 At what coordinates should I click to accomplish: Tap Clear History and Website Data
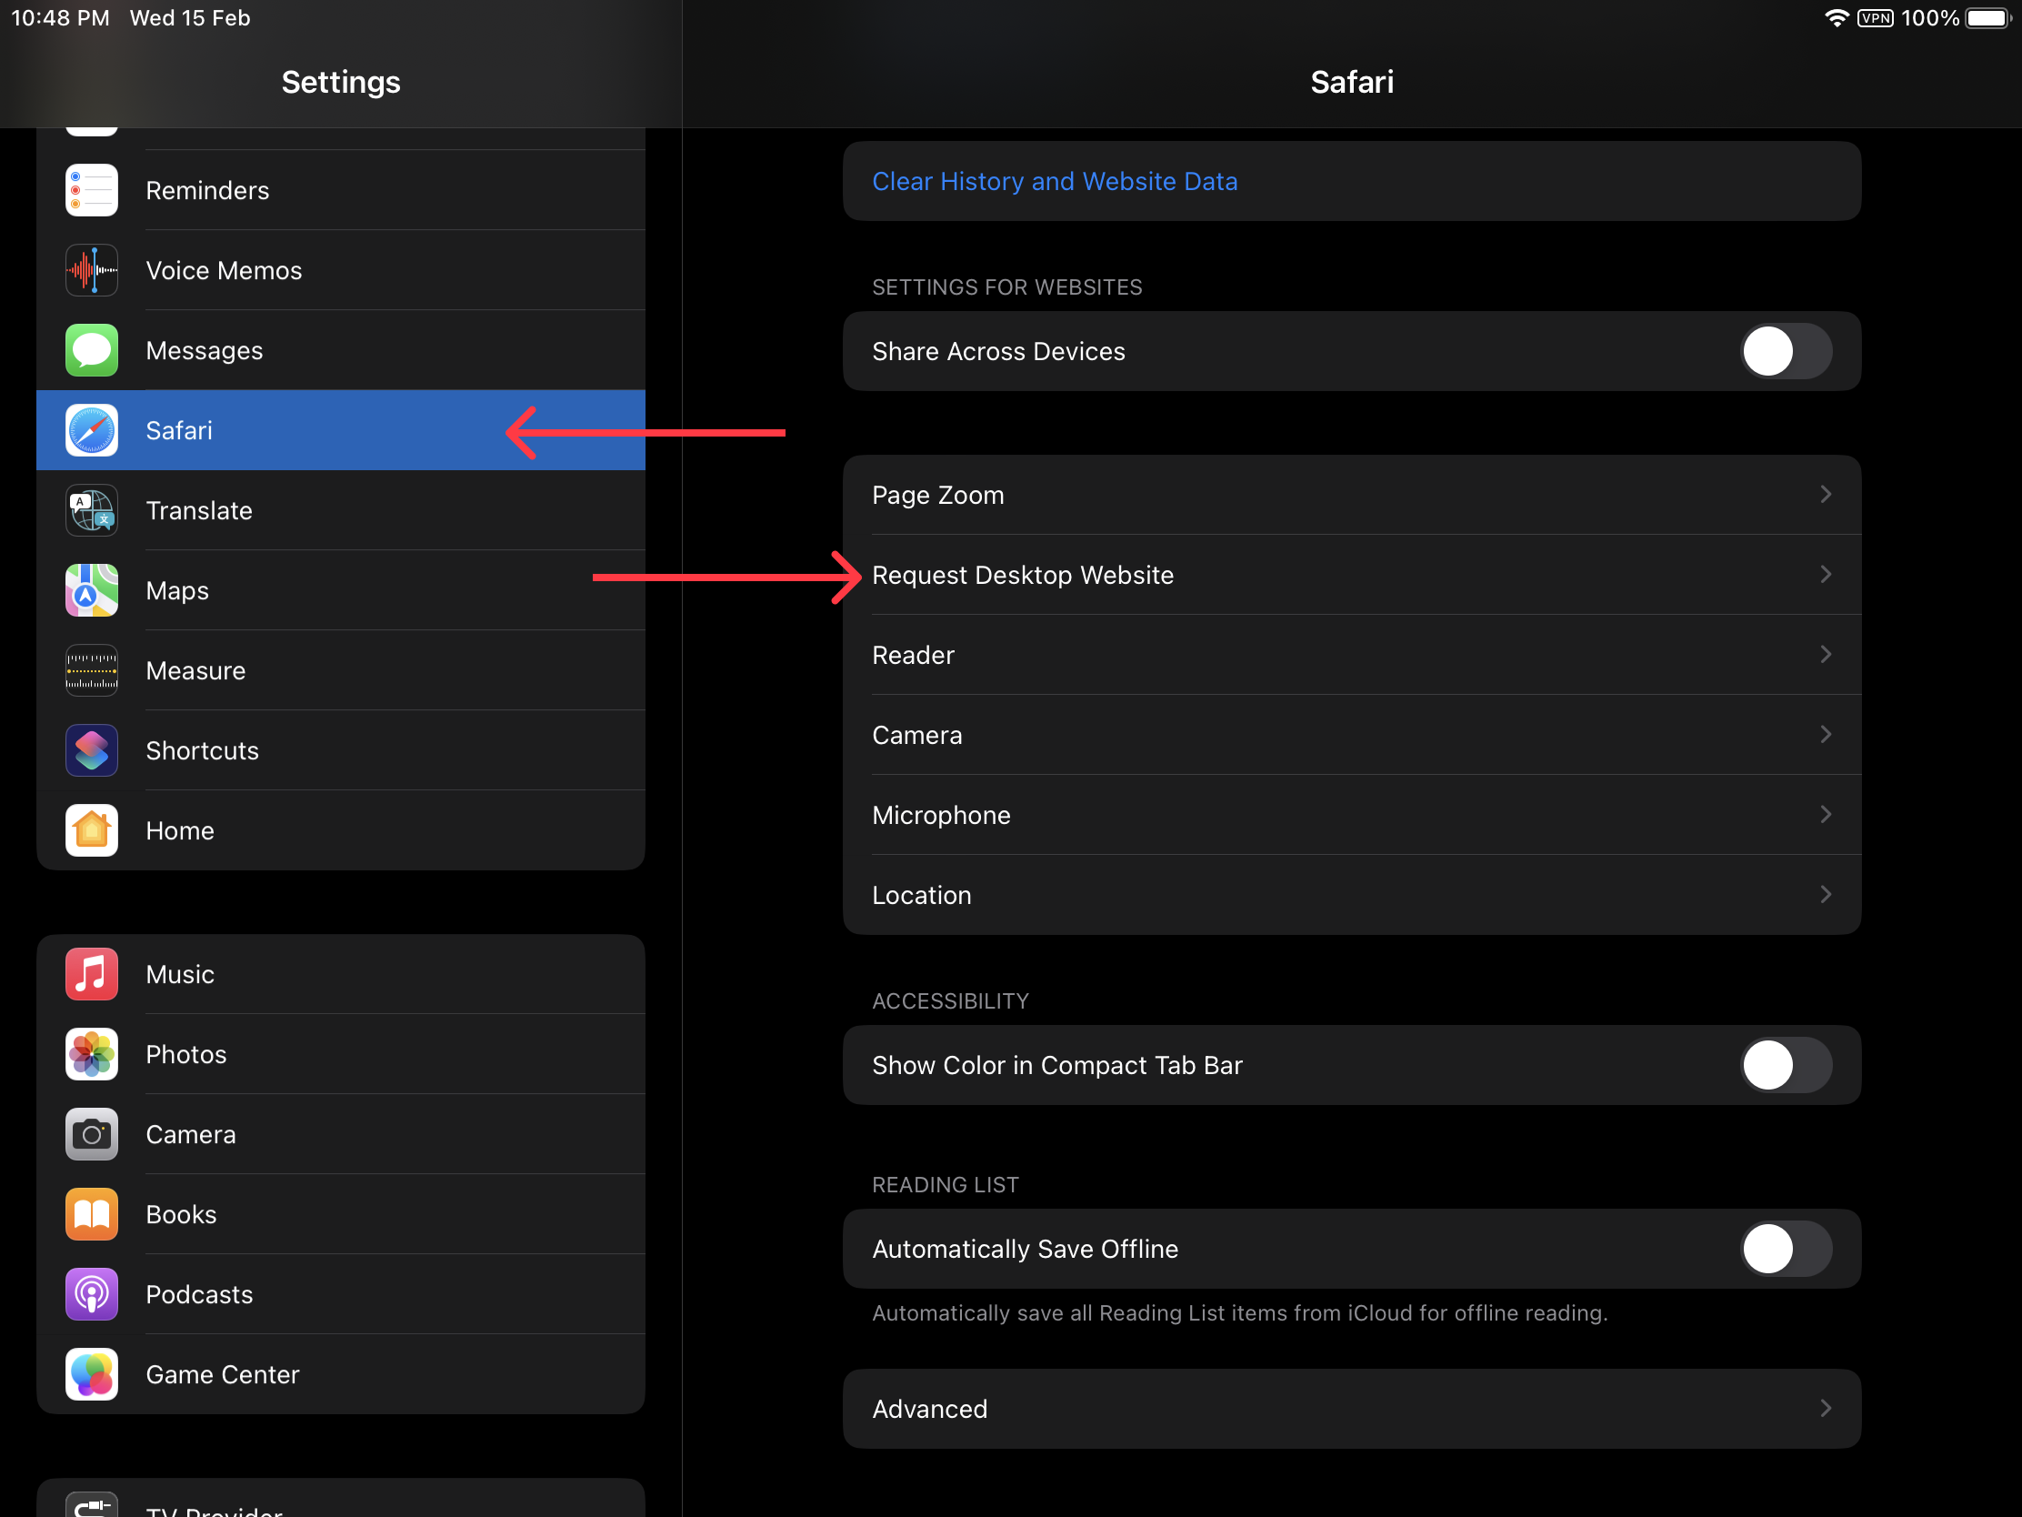pyautogui.click(x=1054, y=181)
